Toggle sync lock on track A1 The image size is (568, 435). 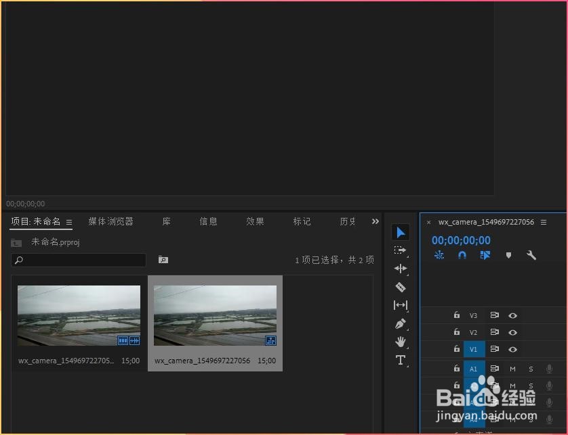494,368
